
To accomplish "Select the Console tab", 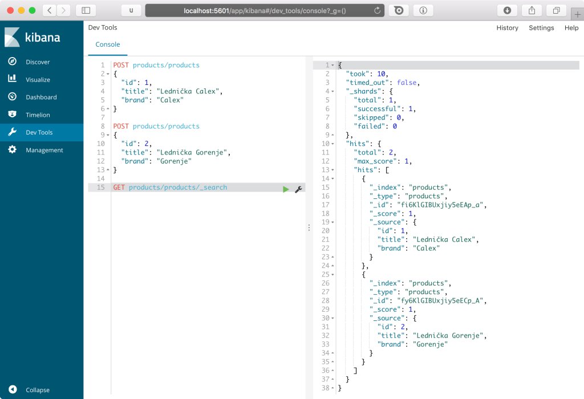I will (x=108, y=44).
